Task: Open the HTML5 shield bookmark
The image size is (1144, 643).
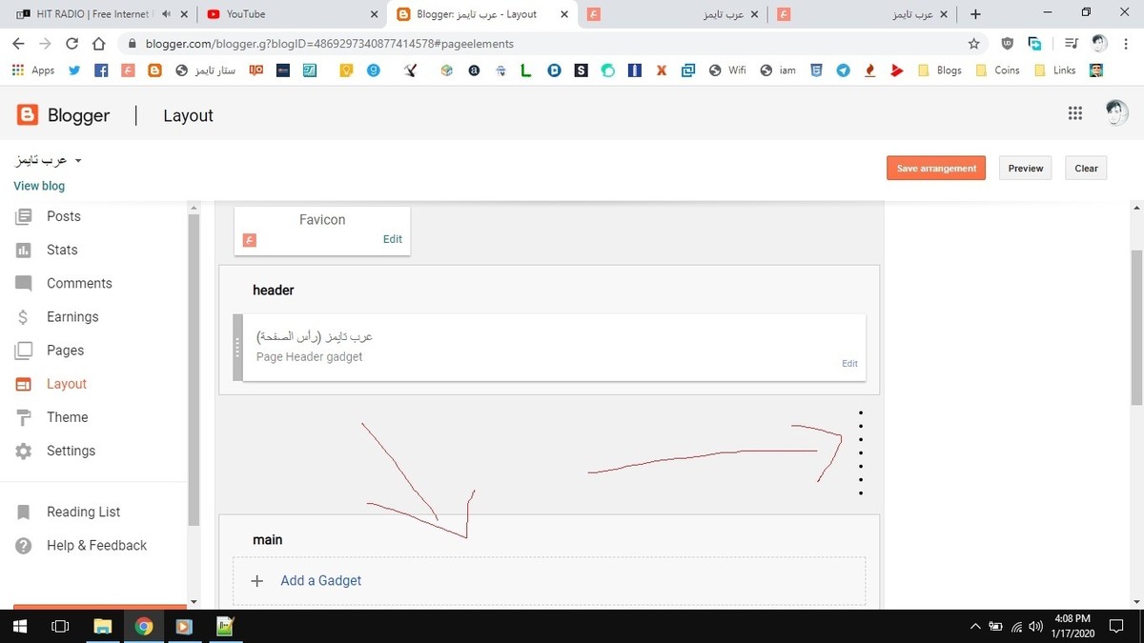Action: coord(816,70)
